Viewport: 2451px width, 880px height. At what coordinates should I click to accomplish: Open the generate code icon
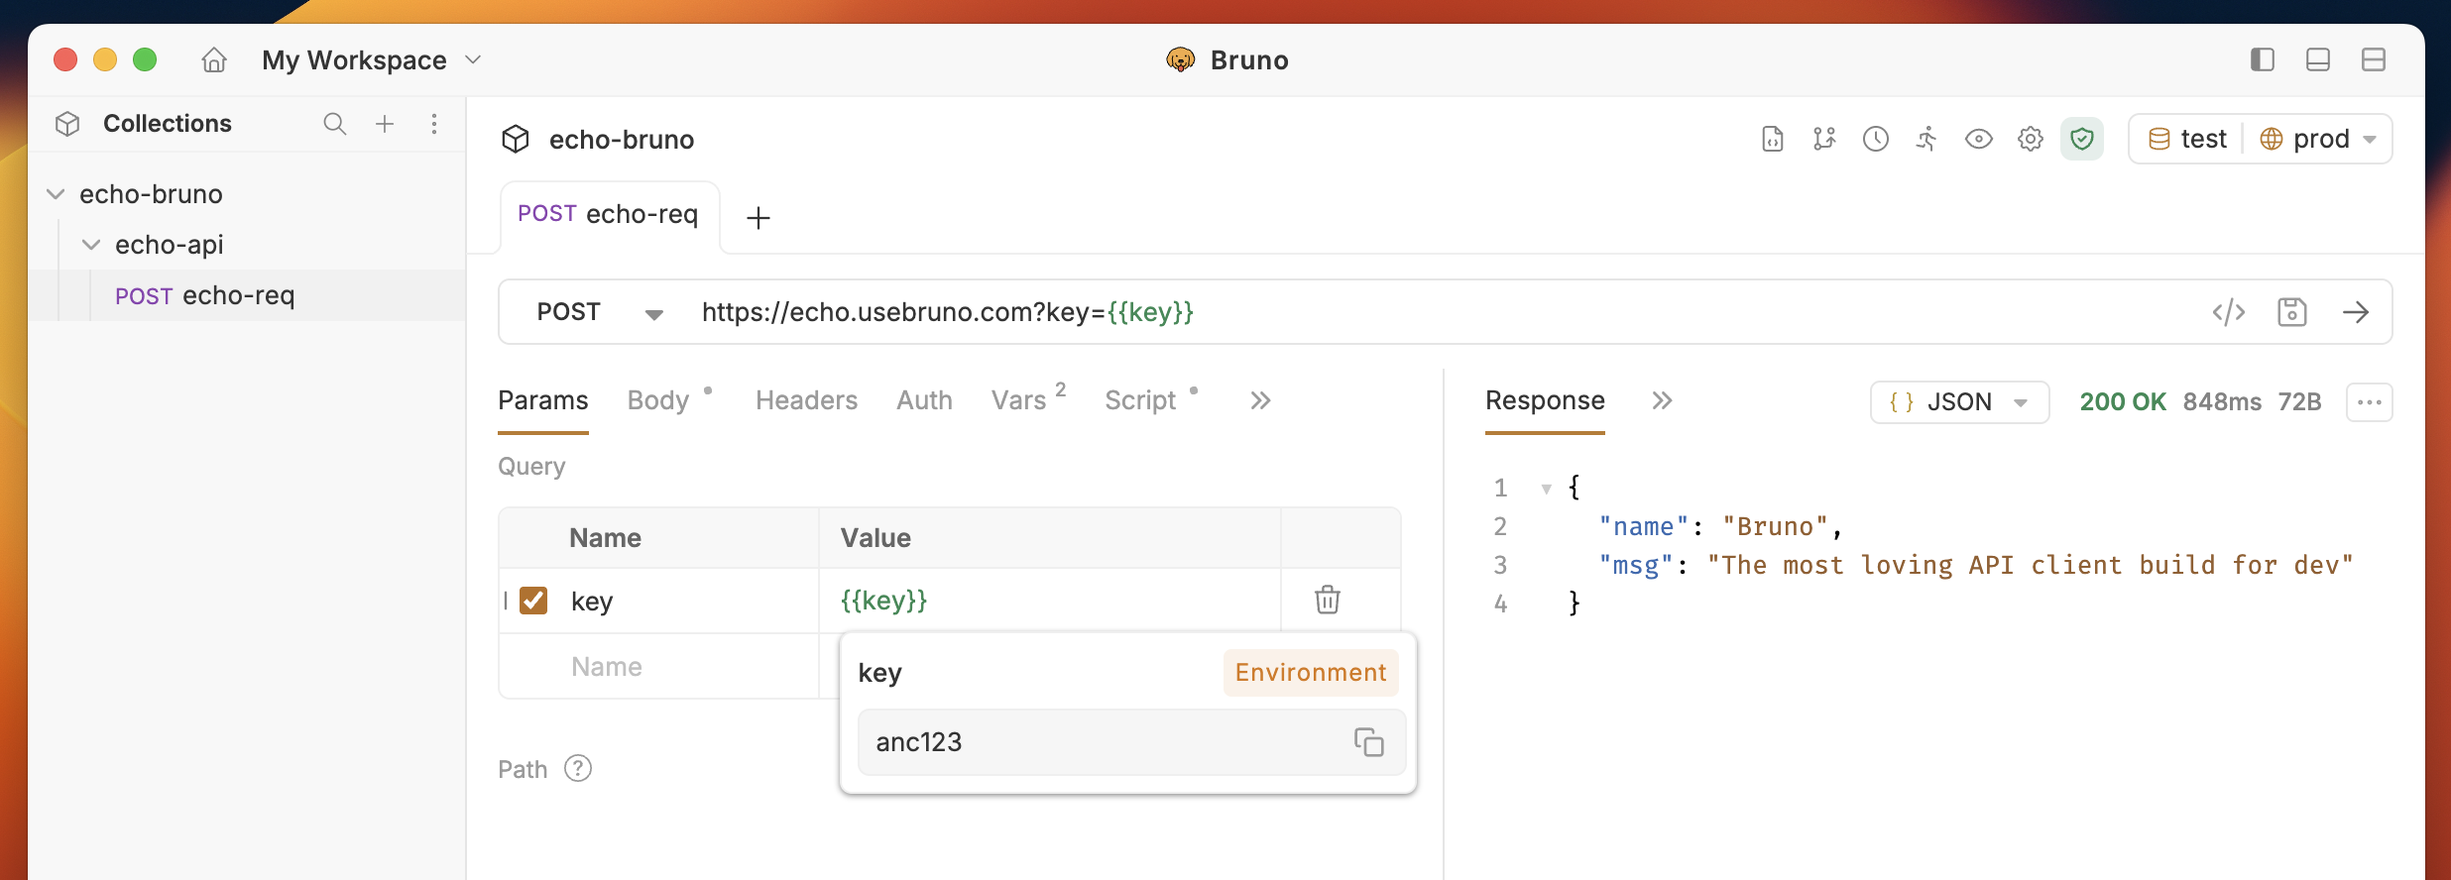pyautogui.click(x=2228, y=312)
